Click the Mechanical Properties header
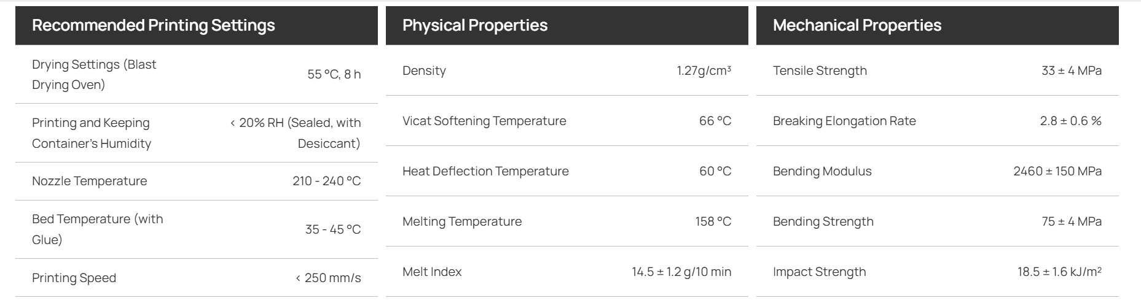Screen dimensions: 1141x306 [x=857, y=25]
